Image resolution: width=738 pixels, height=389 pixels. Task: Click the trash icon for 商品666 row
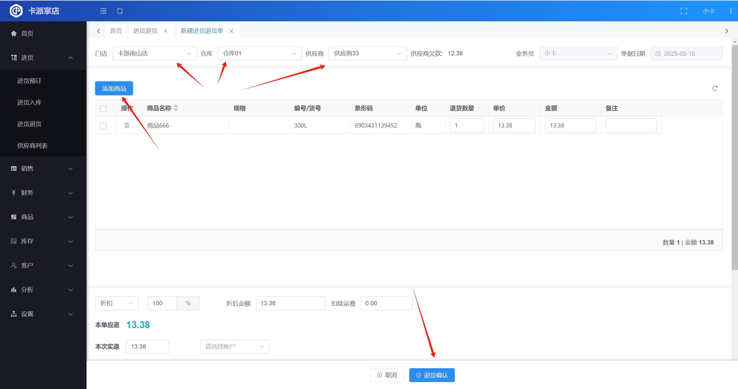click(127, 125)
